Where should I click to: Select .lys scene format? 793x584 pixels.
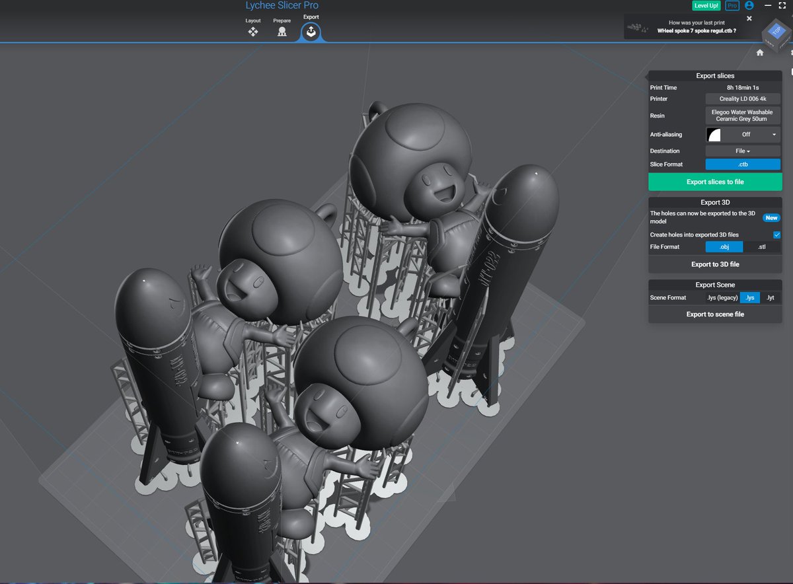(749, 297)
